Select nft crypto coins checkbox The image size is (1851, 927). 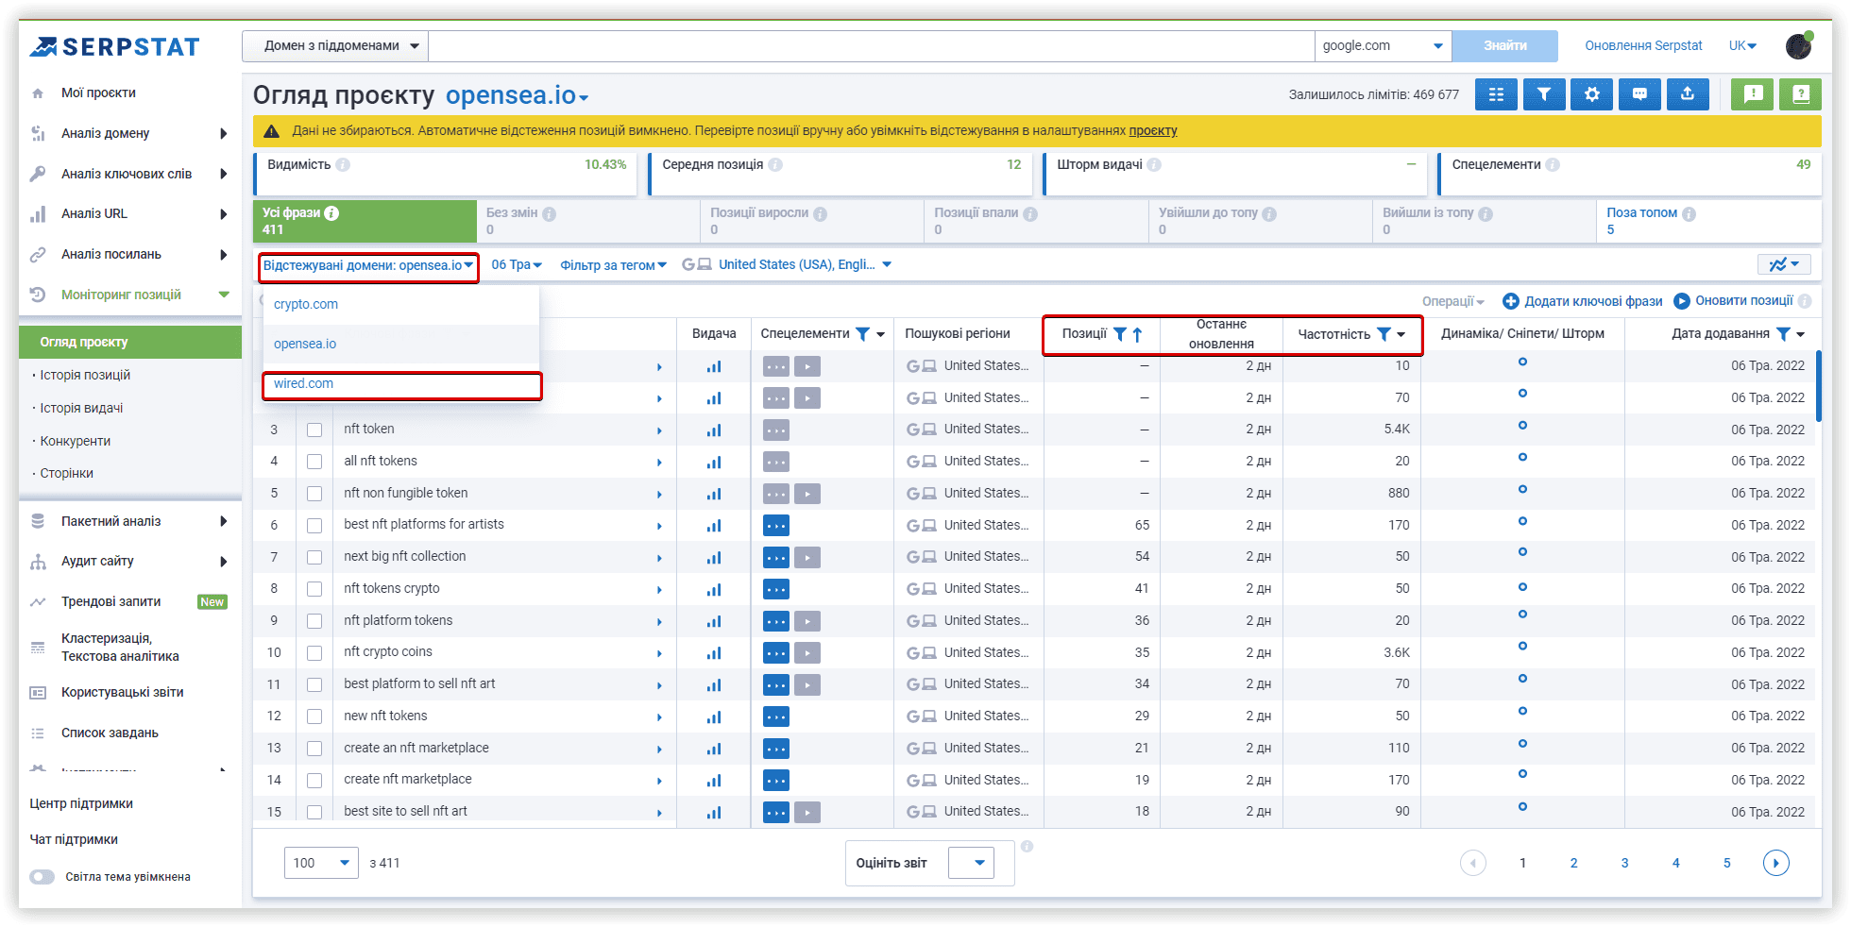pos(314,653)
